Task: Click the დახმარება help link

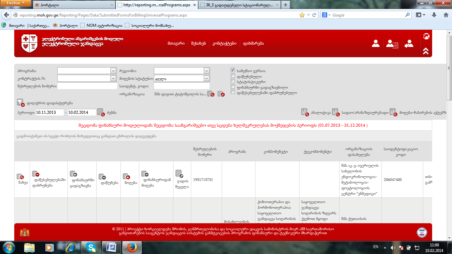Action: (x=253, y=43)
